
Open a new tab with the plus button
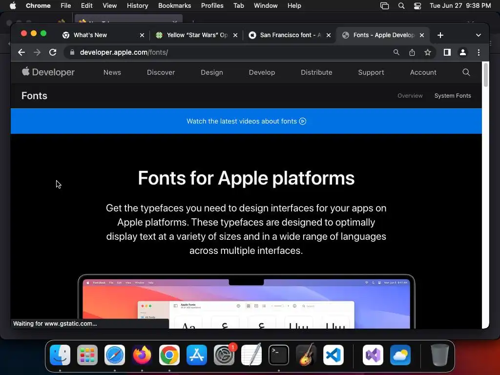pos(440,35)
